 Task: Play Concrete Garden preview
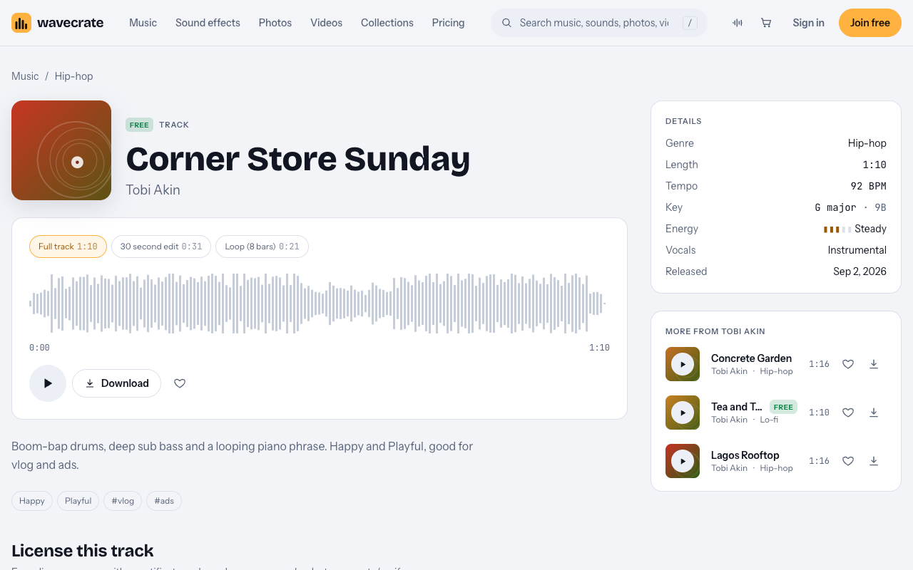683,364
